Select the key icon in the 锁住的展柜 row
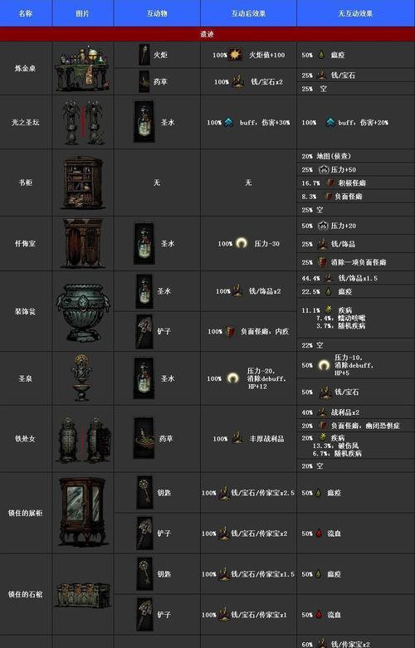The width and height of the screenshot is (415, 648). (144, 493)
